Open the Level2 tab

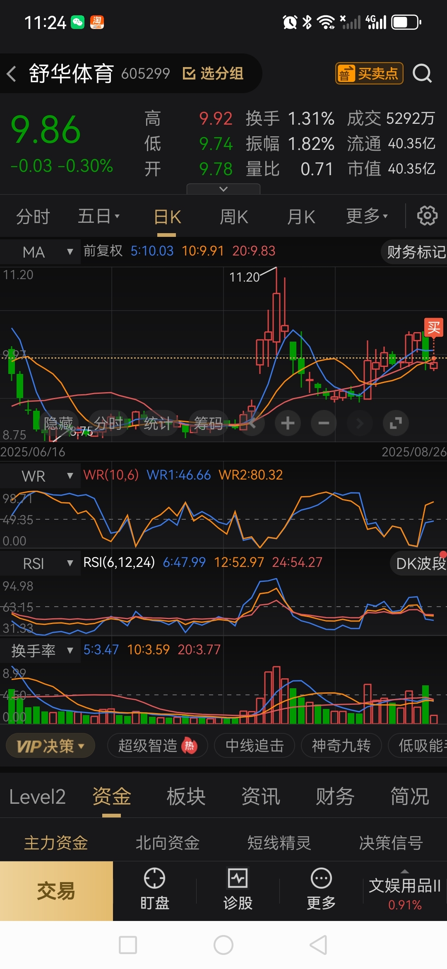pos(37,797)
